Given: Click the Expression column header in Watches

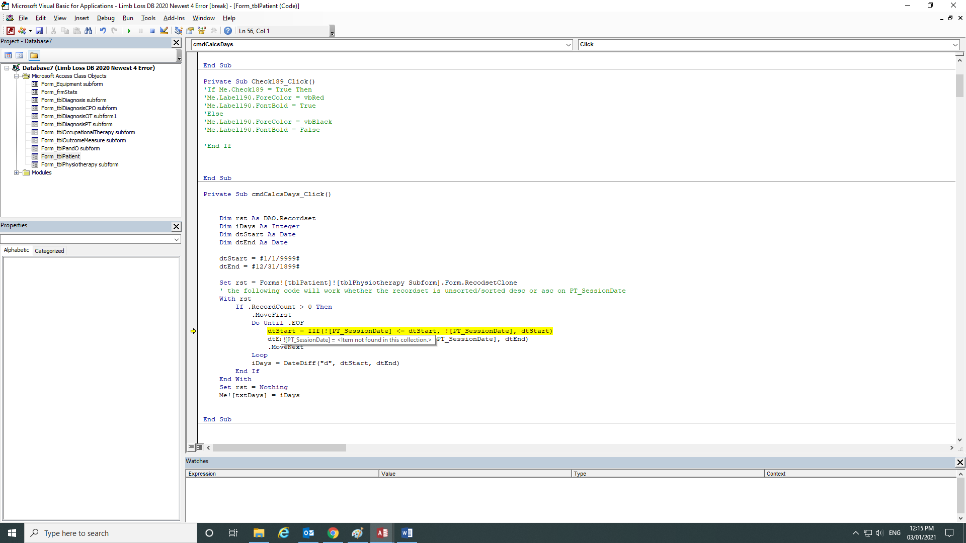Looking at the screenshot, I should pos(282,474).
